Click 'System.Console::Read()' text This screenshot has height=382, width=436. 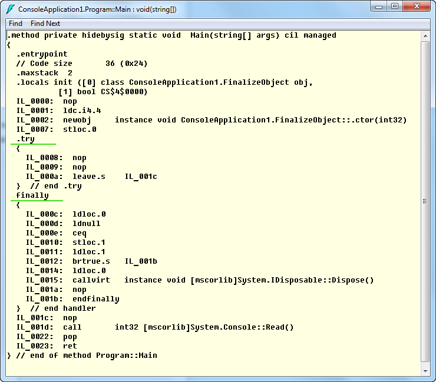pos(242,327)
